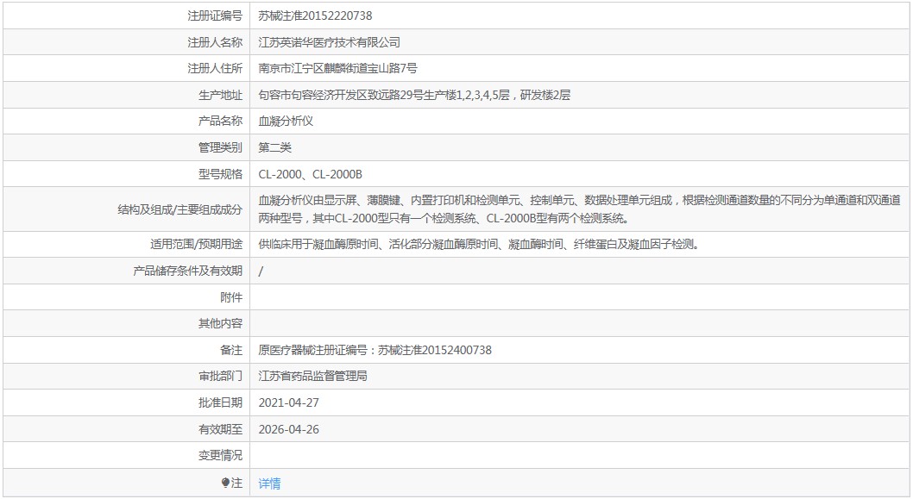Select approving department 江苏省药品监督管理局
913x499 pixels.
click(312, 377)
